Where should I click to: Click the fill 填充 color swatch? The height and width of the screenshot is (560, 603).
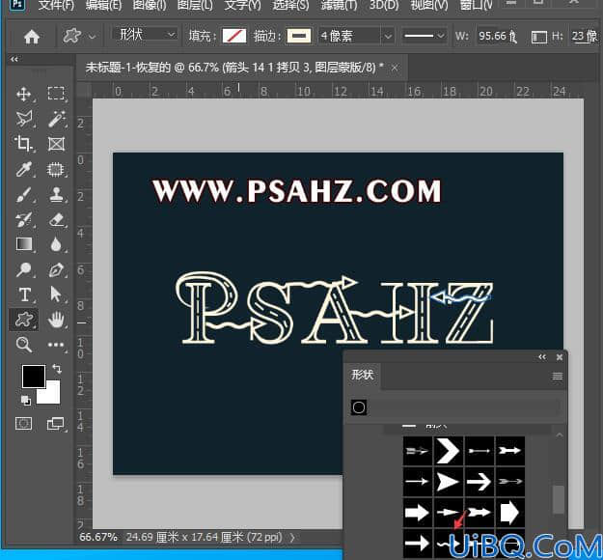[x=234, y=36]
